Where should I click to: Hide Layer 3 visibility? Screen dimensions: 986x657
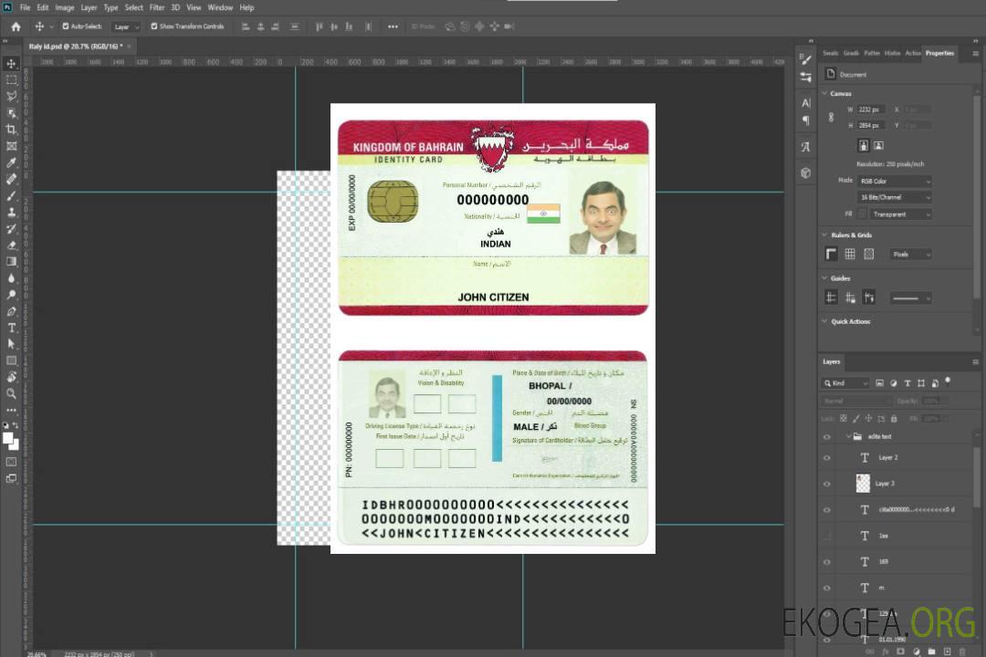point(827,485)
